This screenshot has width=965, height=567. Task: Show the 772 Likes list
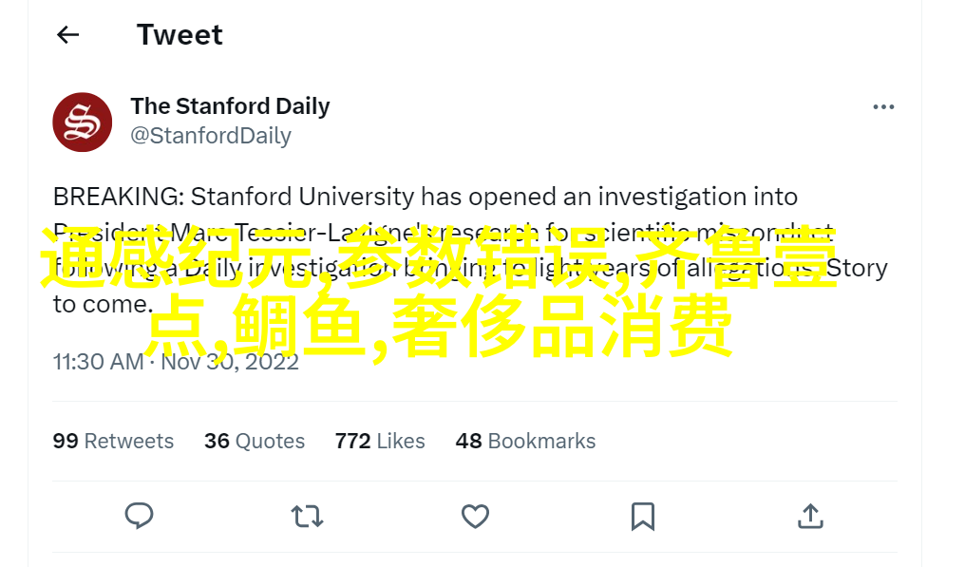pyautogui.click(x=380, y=441)
